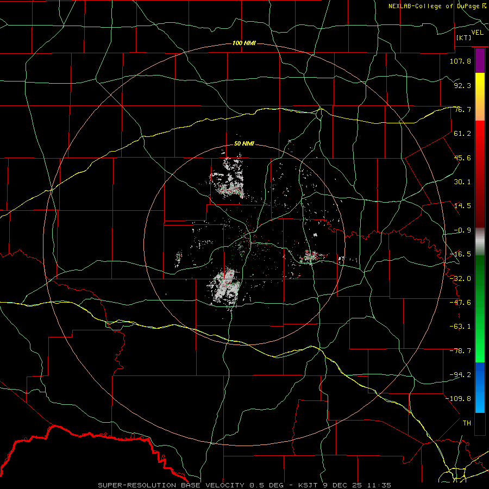Click the 30.1 velocity scale value
The height and width of the screenshot is (489, 489).
462,182
